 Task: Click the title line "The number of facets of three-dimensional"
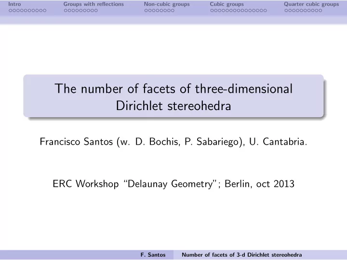[x=173, y=89]
